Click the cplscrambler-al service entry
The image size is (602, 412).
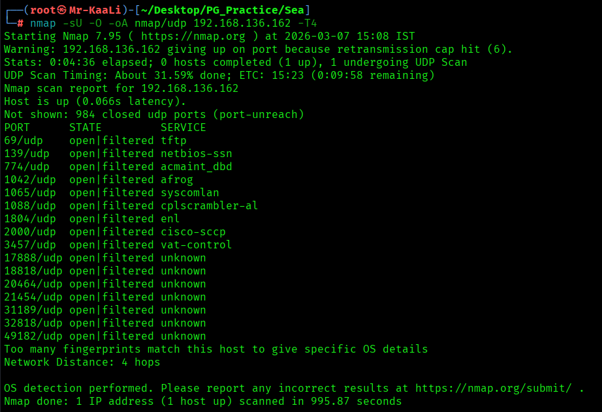[x=209, y=205]
